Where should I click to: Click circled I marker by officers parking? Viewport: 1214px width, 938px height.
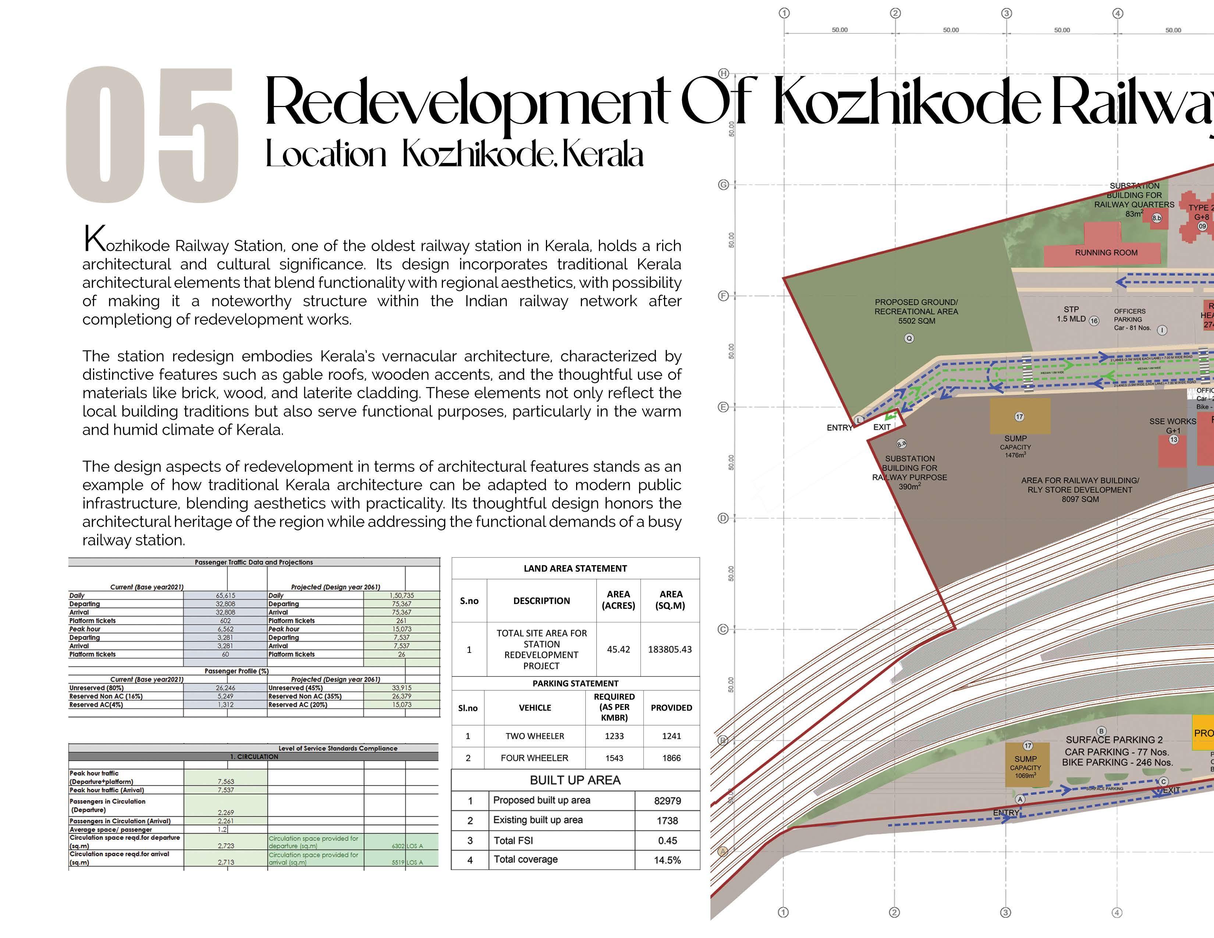1162,330
